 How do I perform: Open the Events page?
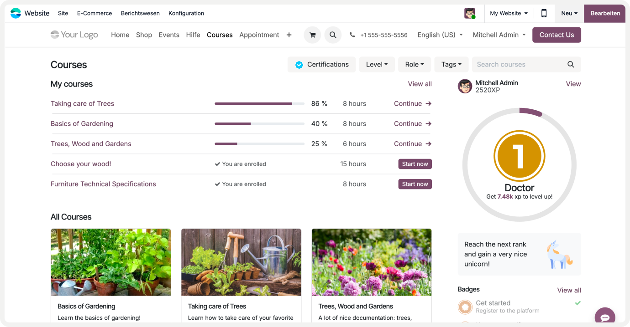click(169, 35)
